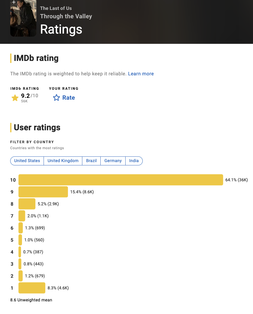Open the episode poster thumbnail
Viewport: 253px width, 314px height.
(x=23, y=18)
